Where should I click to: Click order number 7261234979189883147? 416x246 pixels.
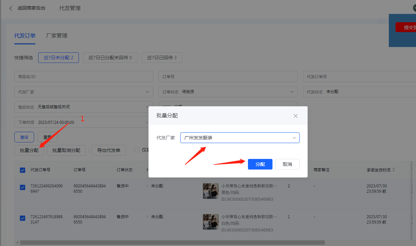[46, 220]
